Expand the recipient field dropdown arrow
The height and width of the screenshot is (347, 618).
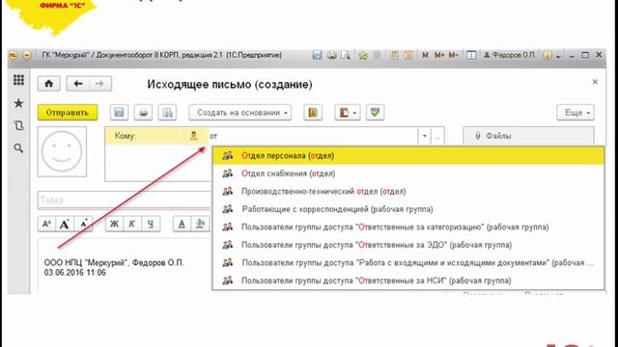(x=425, y=136)
